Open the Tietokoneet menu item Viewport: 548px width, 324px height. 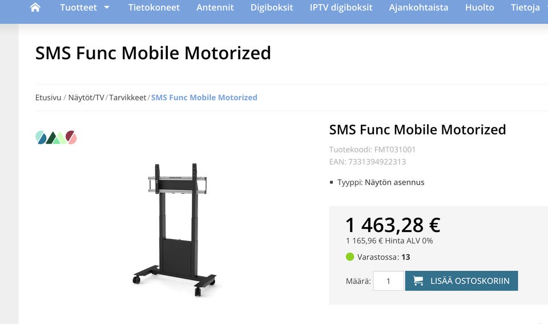154,7
